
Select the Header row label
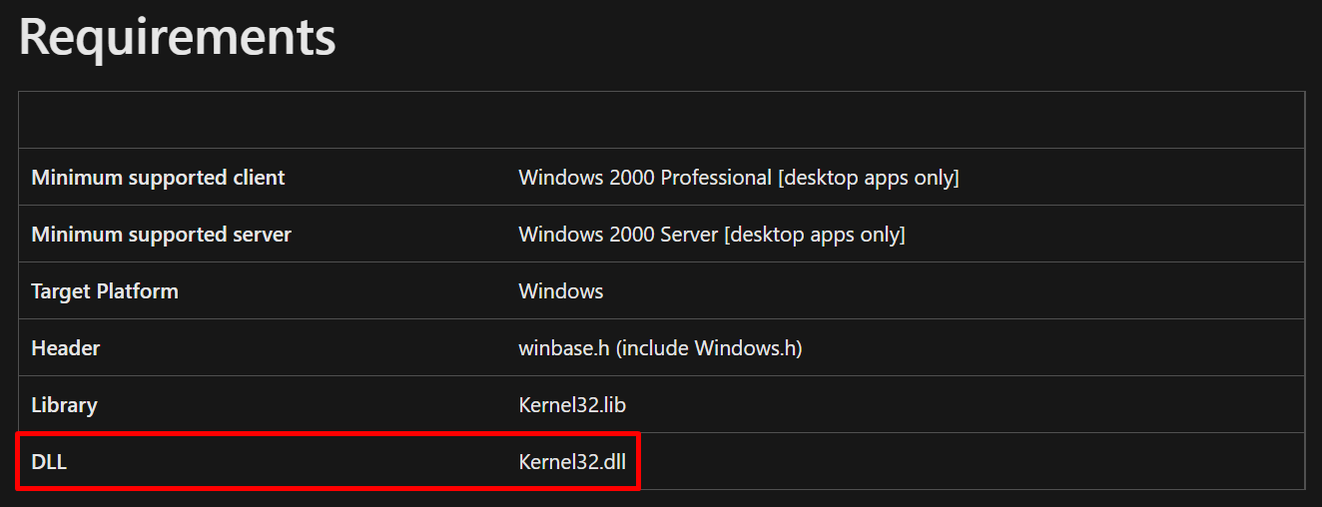pos(66,348)
